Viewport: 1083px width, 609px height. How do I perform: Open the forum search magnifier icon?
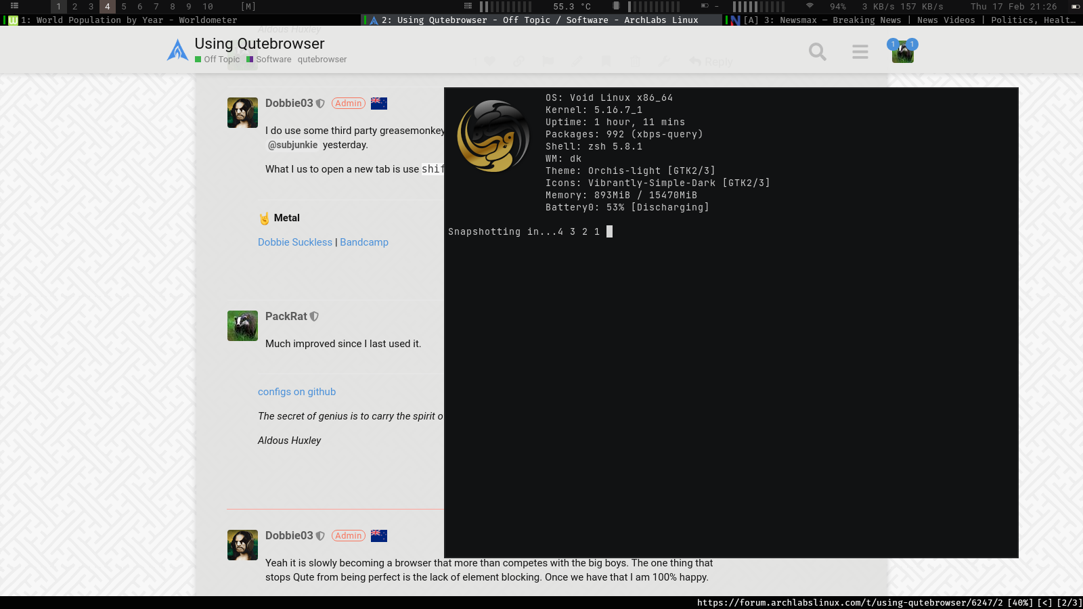coord(818,51)
